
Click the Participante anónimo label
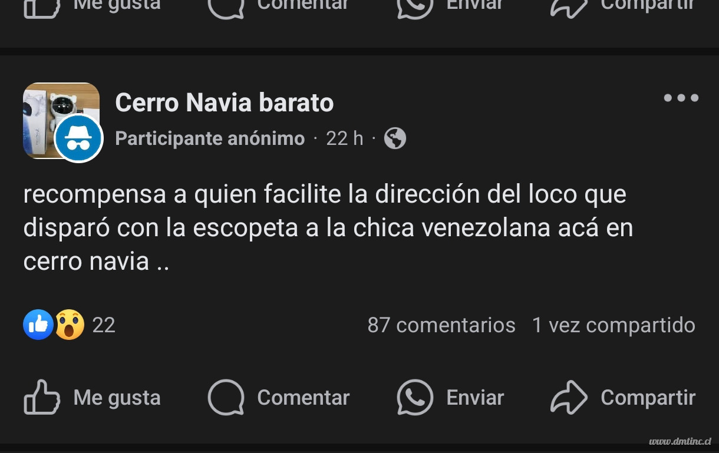(x=210, y=138)
